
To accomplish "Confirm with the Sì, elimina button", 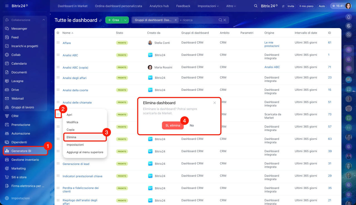I will 173,125.
